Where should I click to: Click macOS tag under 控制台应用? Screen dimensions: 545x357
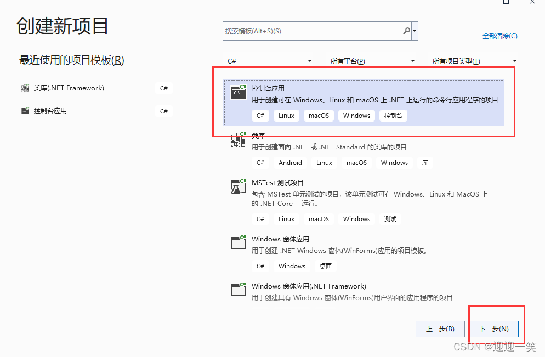pyautogui.click(x=319, y=116)
